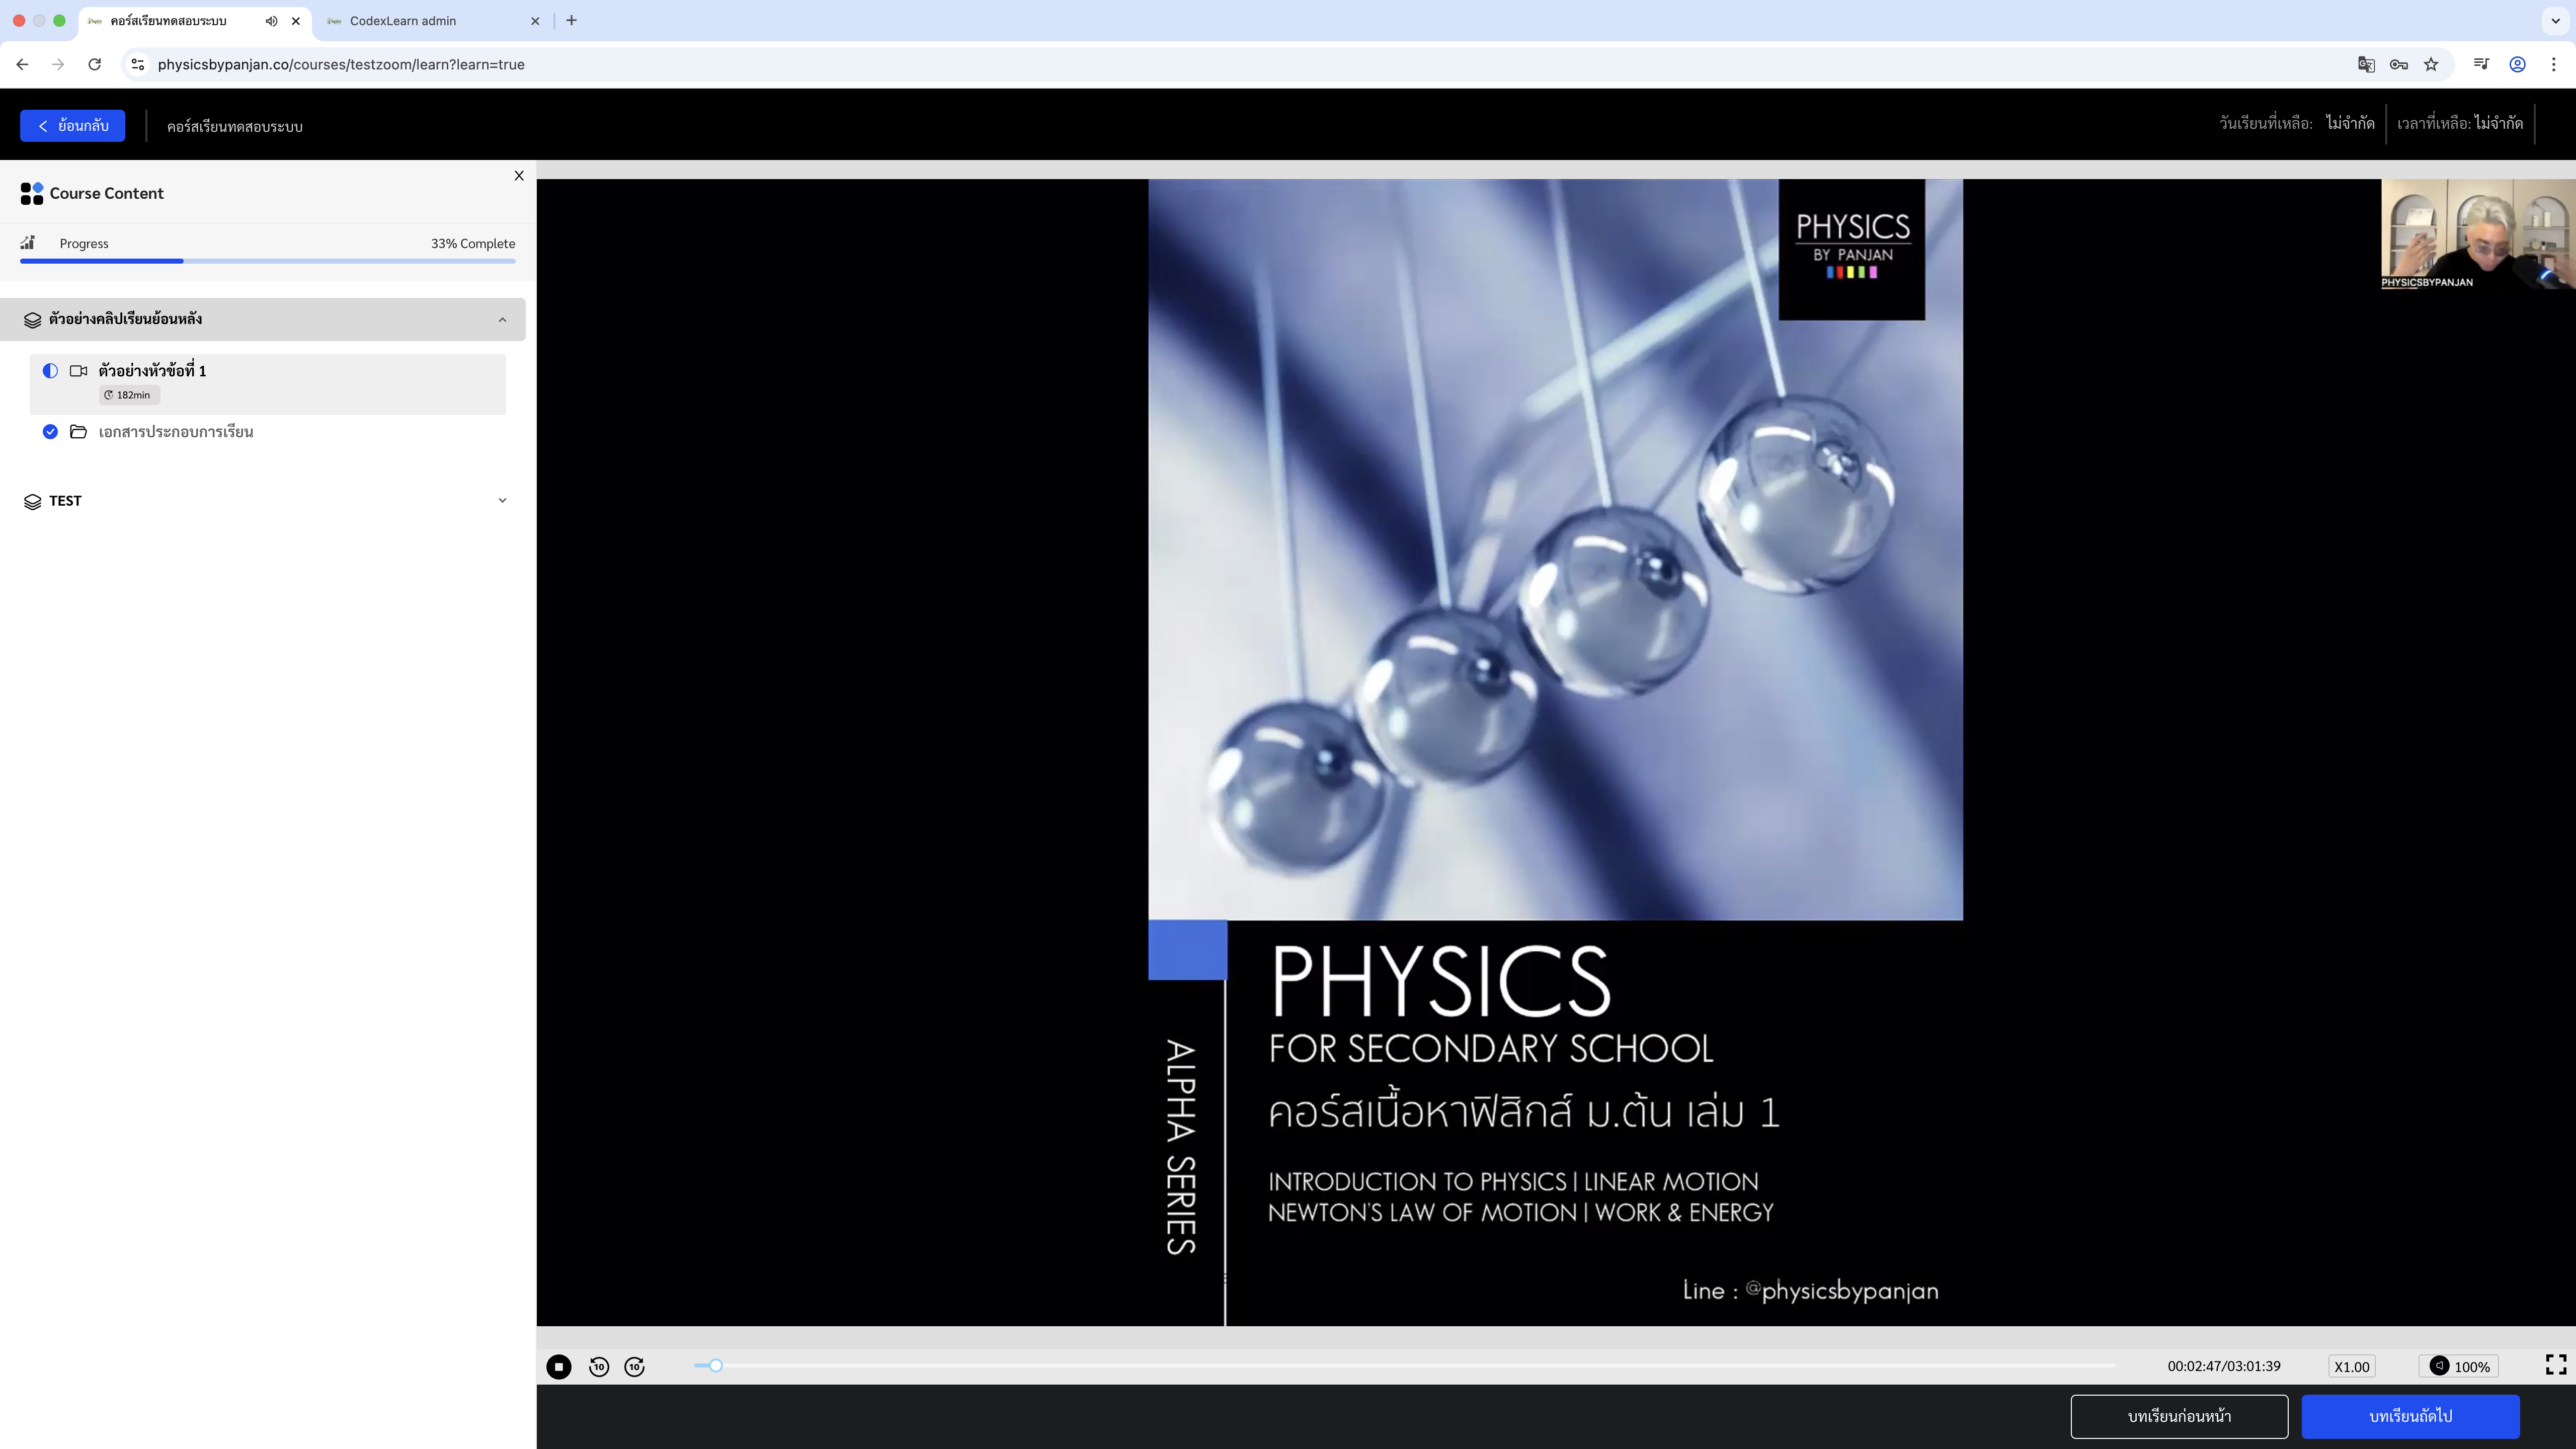
Task: Open the X1.00 playback speed menu
Action: click(2351, 1366)
